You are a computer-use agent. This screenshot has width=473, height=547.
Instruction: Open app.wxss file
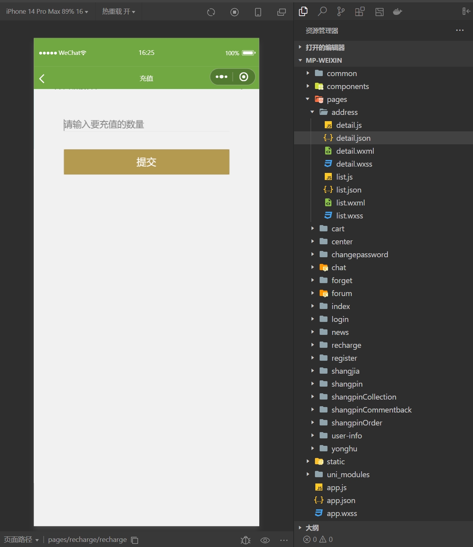[x=383, y=513]
